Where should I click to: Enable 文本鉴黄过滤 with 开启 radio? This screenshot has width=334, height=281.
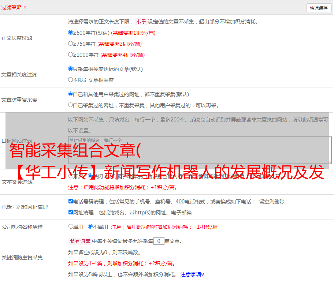coord(71,176)
